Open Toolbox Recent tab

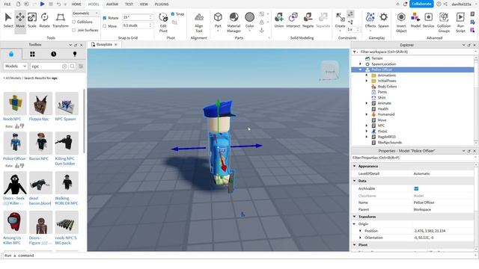tap(53, 54)
